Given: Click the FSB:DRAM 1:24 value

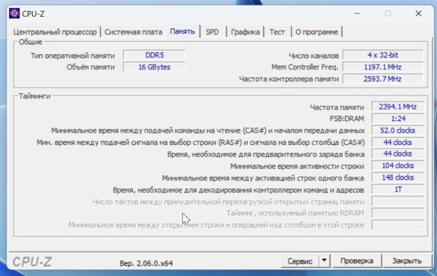Looking at the screenshot, I should pyautogui.click(x=398, y=118).
